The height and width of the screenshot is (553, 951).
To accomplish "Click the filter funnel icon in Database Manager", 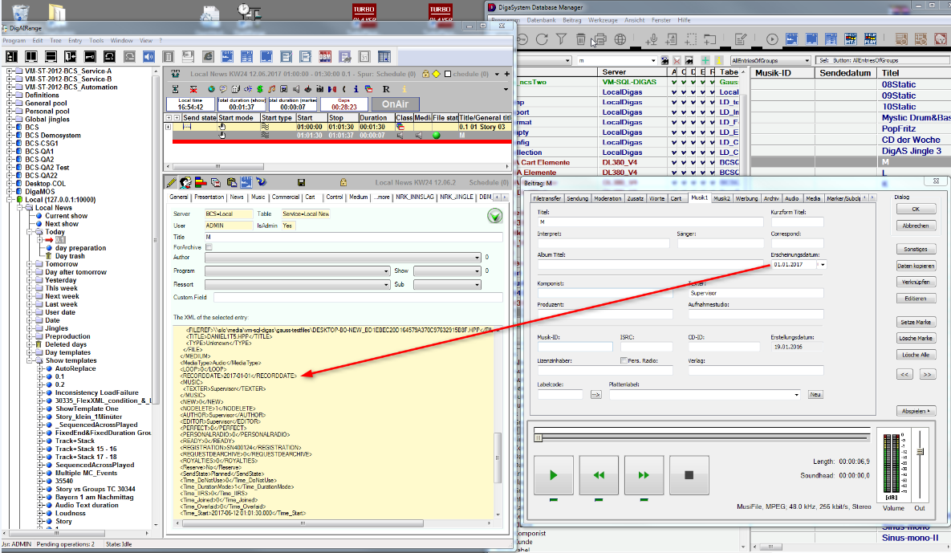I will [562, 39].
